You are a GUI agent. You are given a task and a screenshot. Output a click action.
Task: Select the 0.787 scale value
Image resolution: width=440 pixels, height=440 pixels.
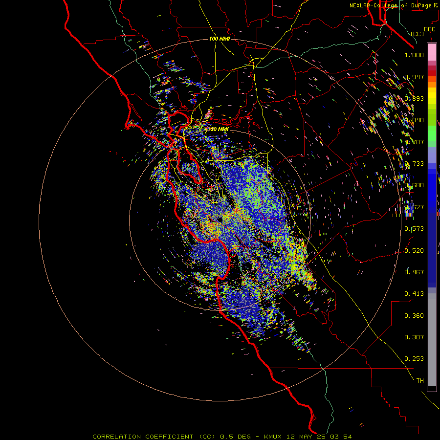tap(414, 142)
